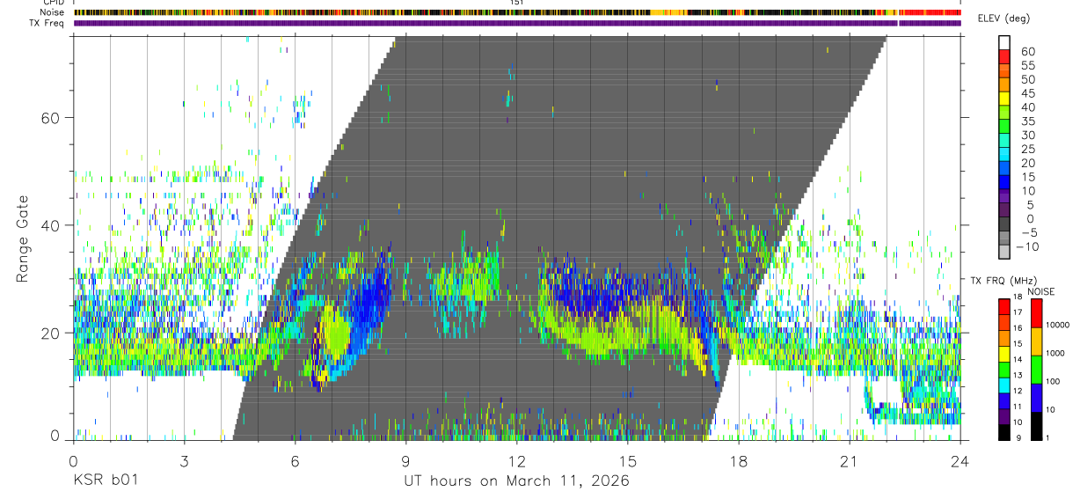Pick the red segment of NOISE color bar
This screenshot has height=499, width=1080.
pyautogui.click(x=1036, y=313)
